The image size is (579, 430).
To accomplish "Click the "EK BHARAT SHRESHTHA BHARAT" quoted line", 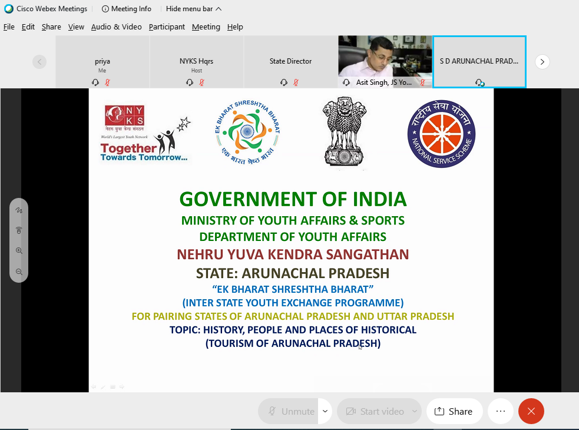I will 293,289.
